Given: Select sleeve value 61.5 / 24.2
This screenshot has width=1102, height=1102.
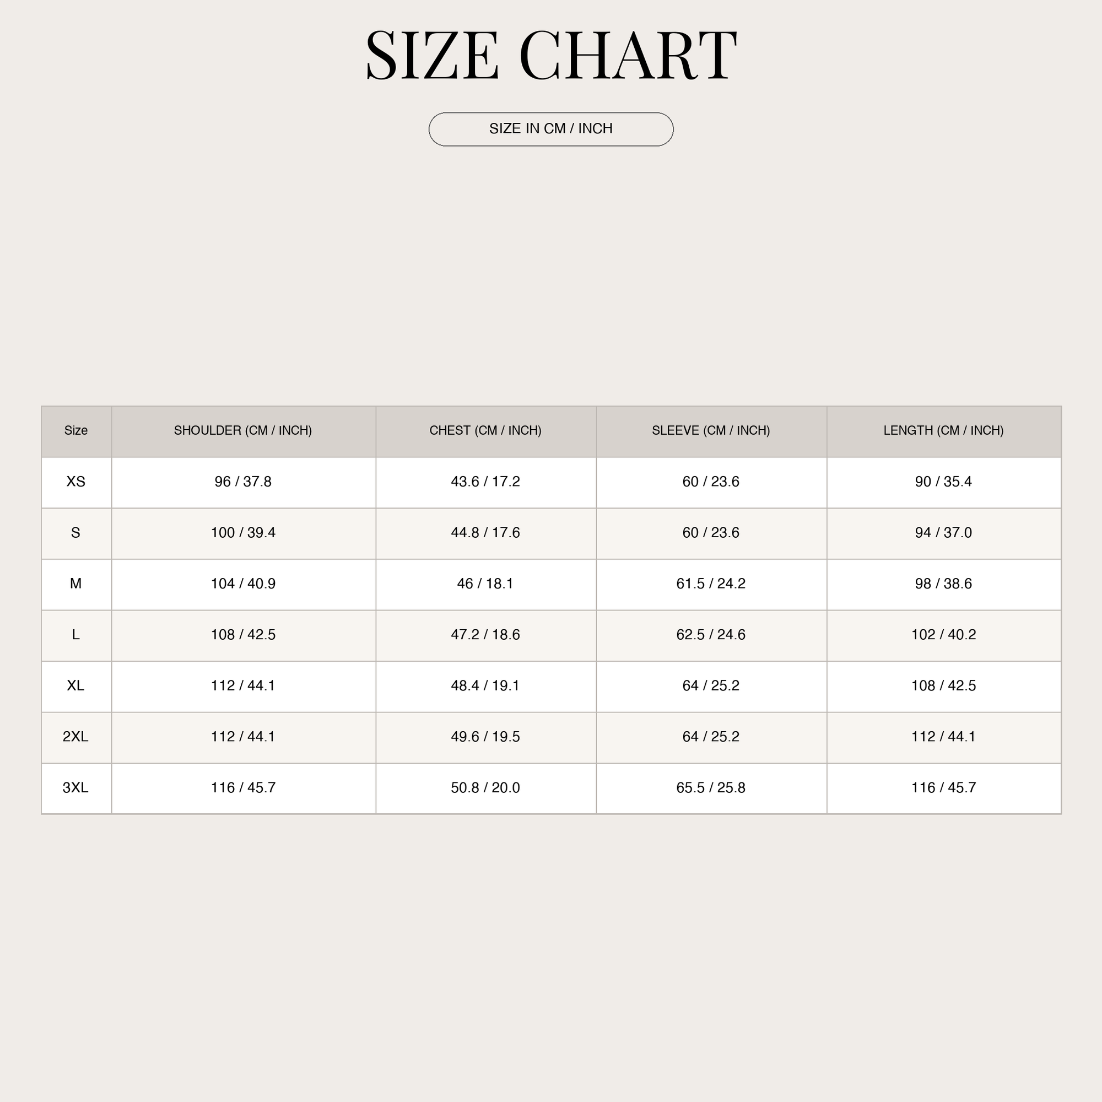Looking at the screenshot, I should [711, 584].
